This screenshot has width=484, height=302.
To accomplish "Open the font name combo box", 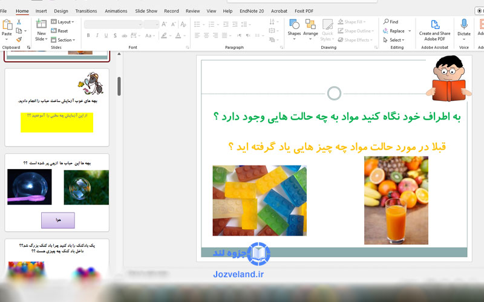I will coord(113,24).
